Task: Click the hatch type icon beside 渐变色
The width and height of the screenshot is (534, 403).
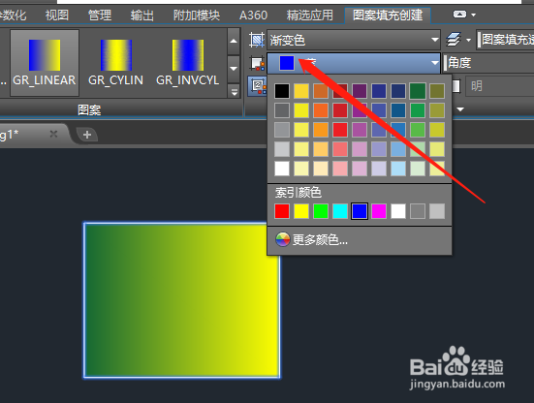Action: (257, 40)
